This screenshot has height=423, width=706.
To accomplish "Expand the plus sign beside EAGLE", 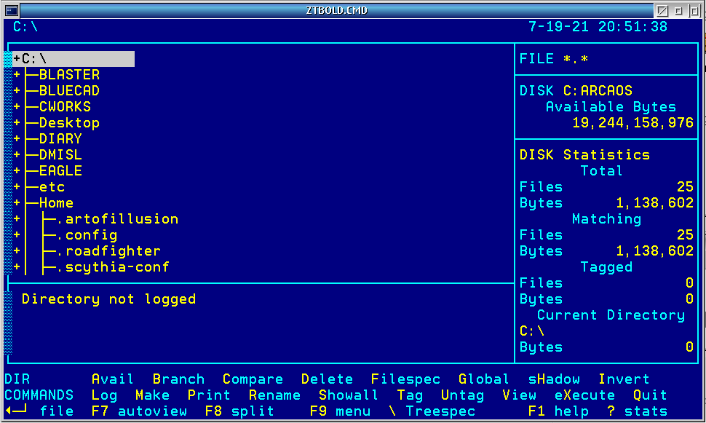I will [17, 171].
